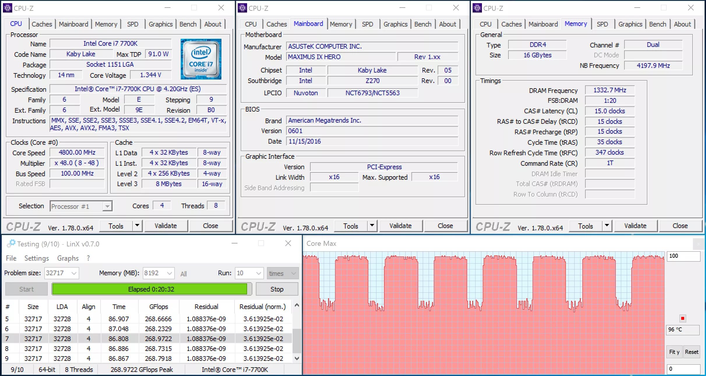Screen dimensions: 706x376
Task: Click the Intel Core i7 logo badge
Action: pyautogui.click(x=201, y=59)
